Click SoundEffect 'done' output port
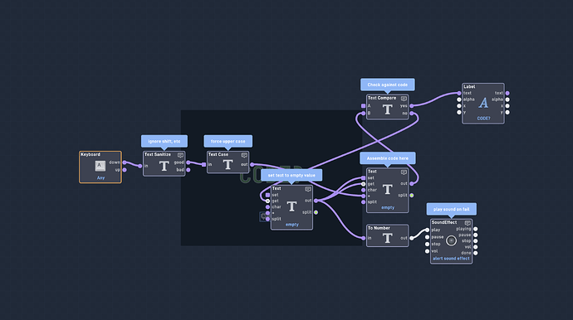The width and height of the screenshot is (573, 320). 476,253
